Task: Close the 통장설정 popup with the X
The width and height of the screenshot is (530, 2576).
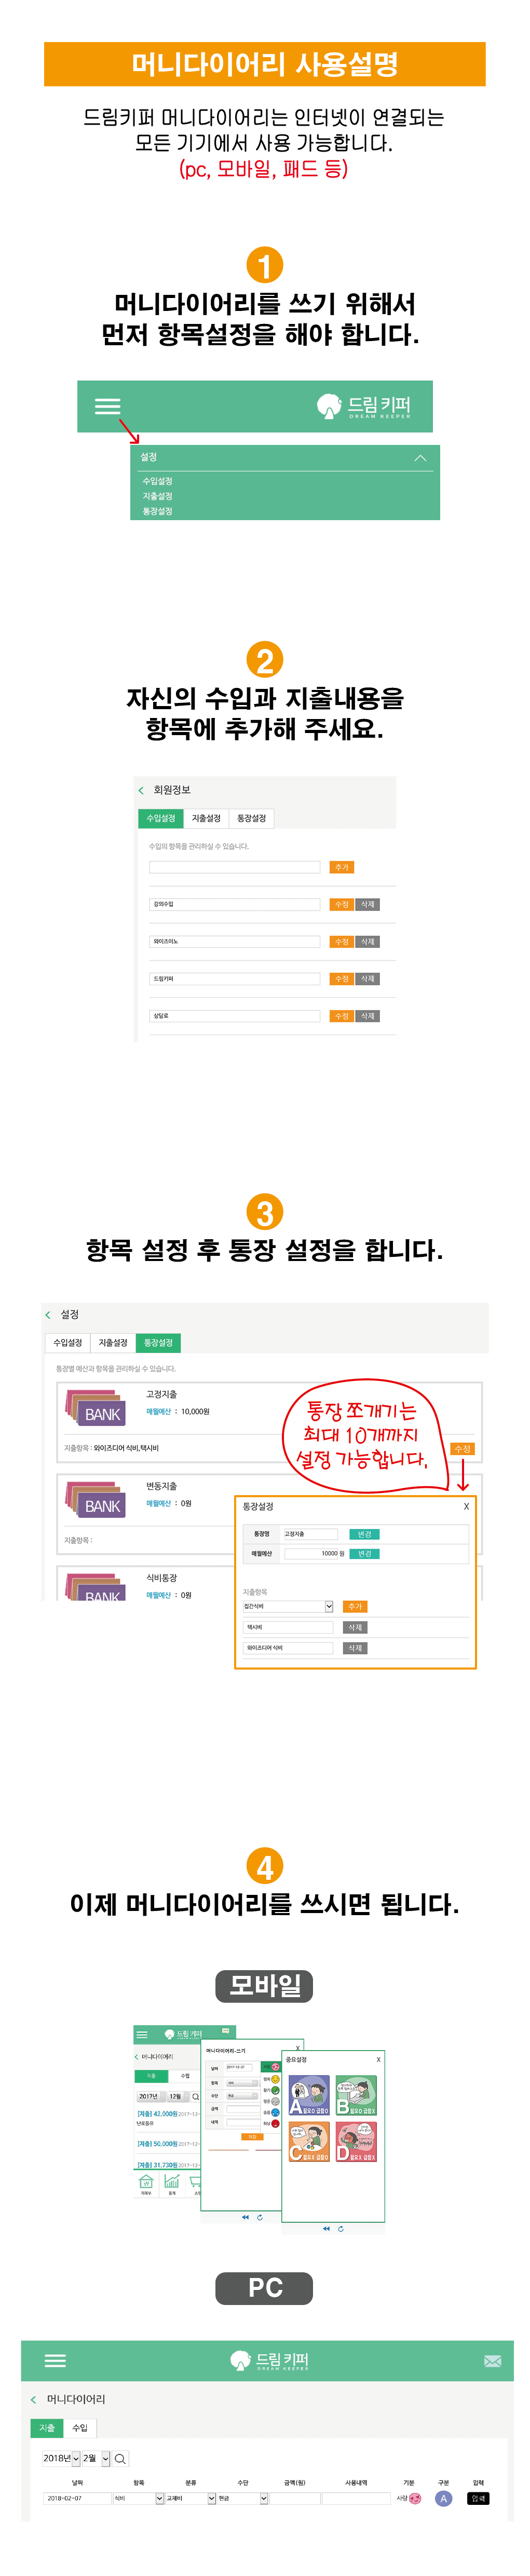Action: tap(466, 1506)
